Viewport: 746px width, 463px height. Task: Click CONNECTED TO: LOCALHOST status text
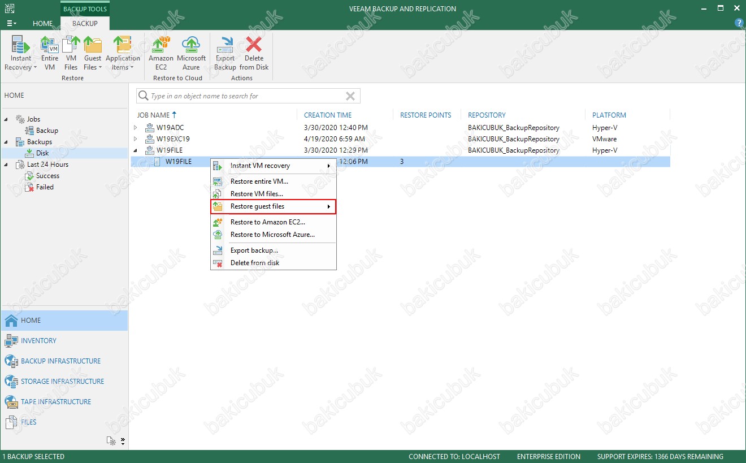[454, 457]
